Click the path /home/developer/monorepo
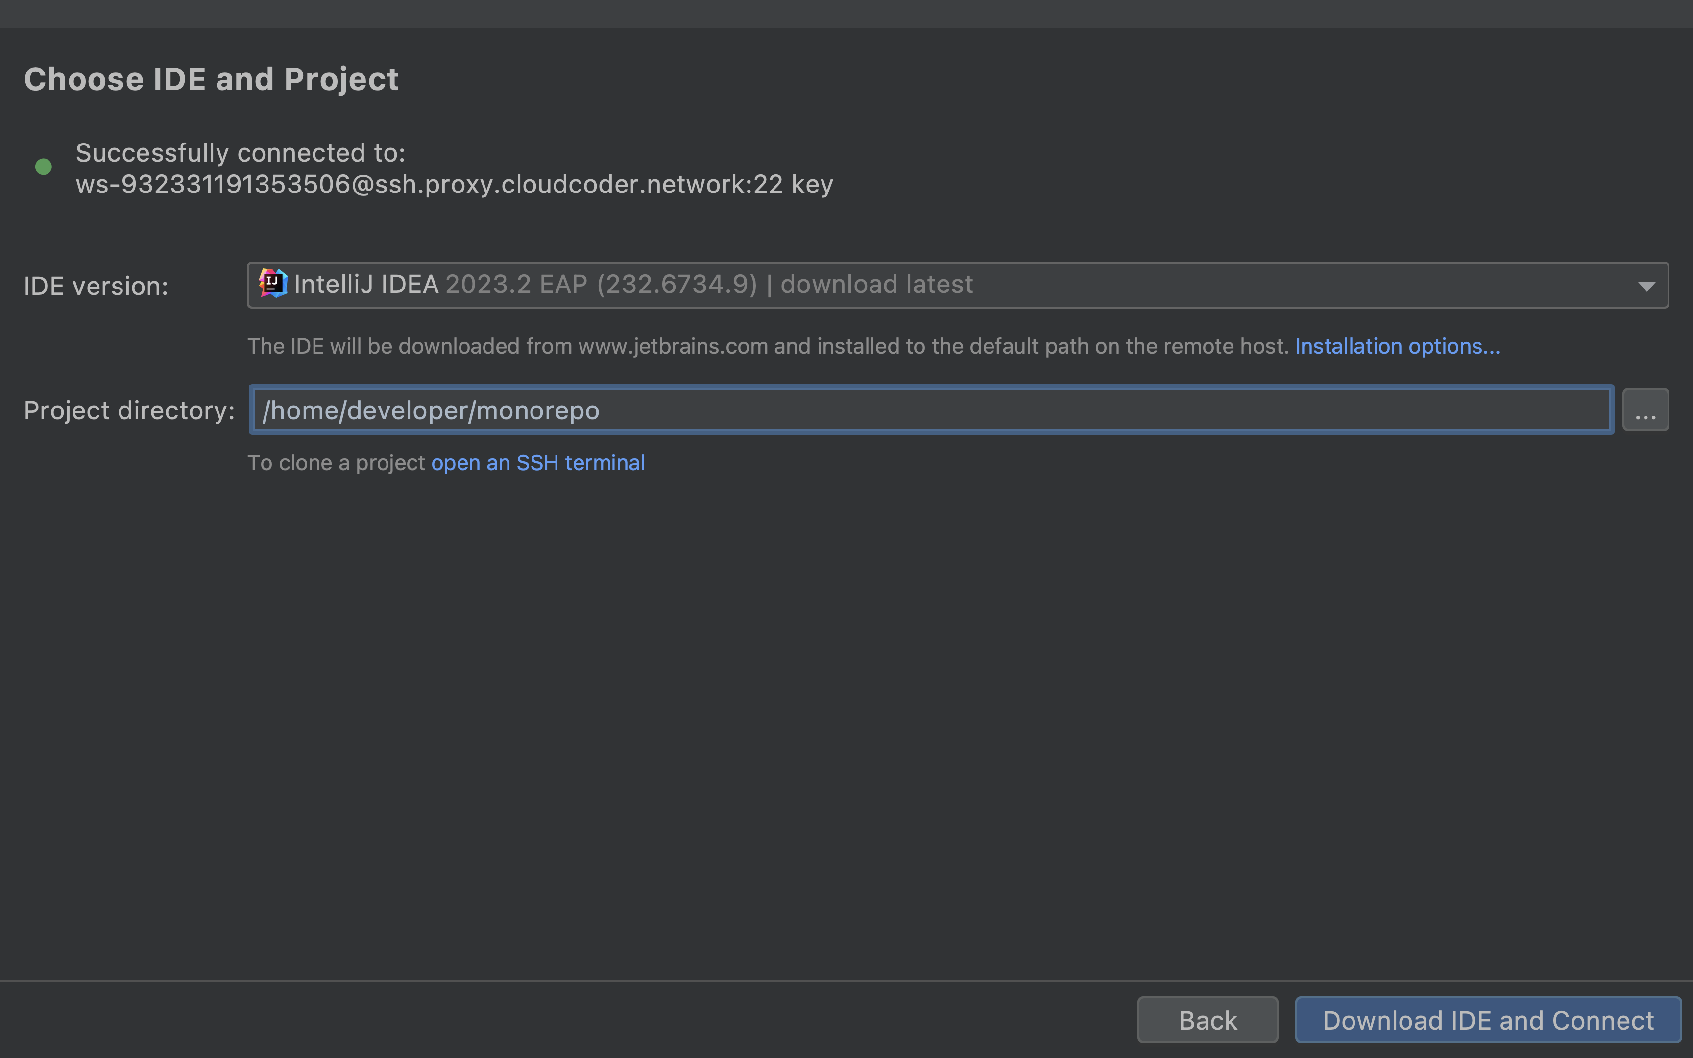The width and height of the screenshot is (1693, 1058). pos(430,410)
